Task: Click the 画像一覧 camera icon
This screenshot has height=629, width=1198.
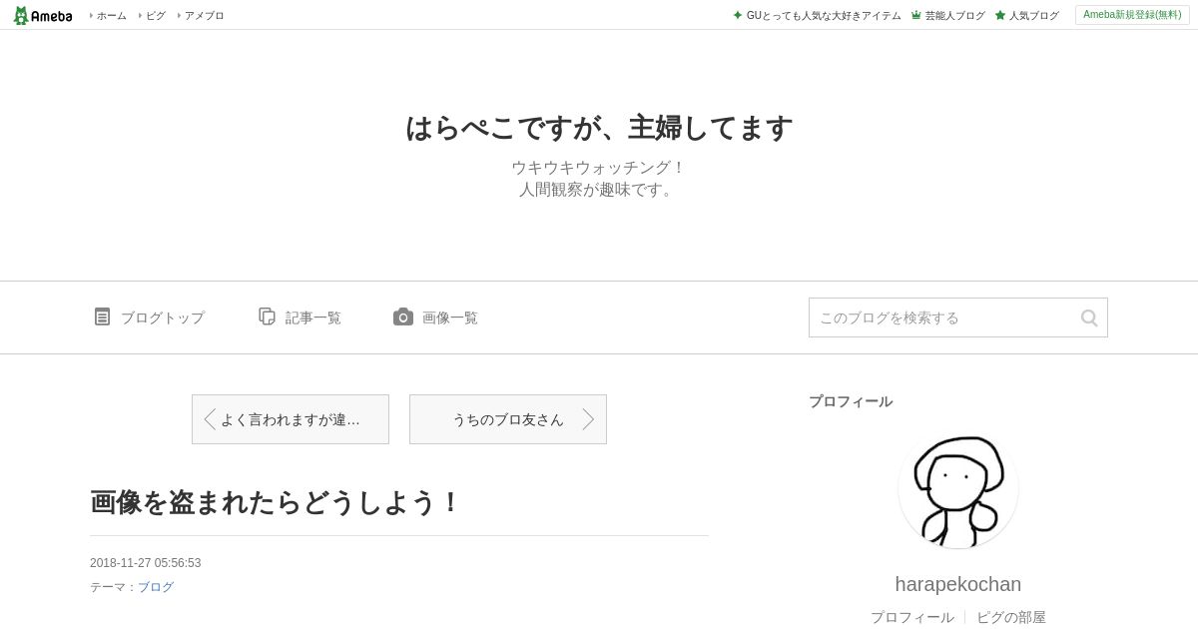Action: pyautogui.click(x=403, y=316)
